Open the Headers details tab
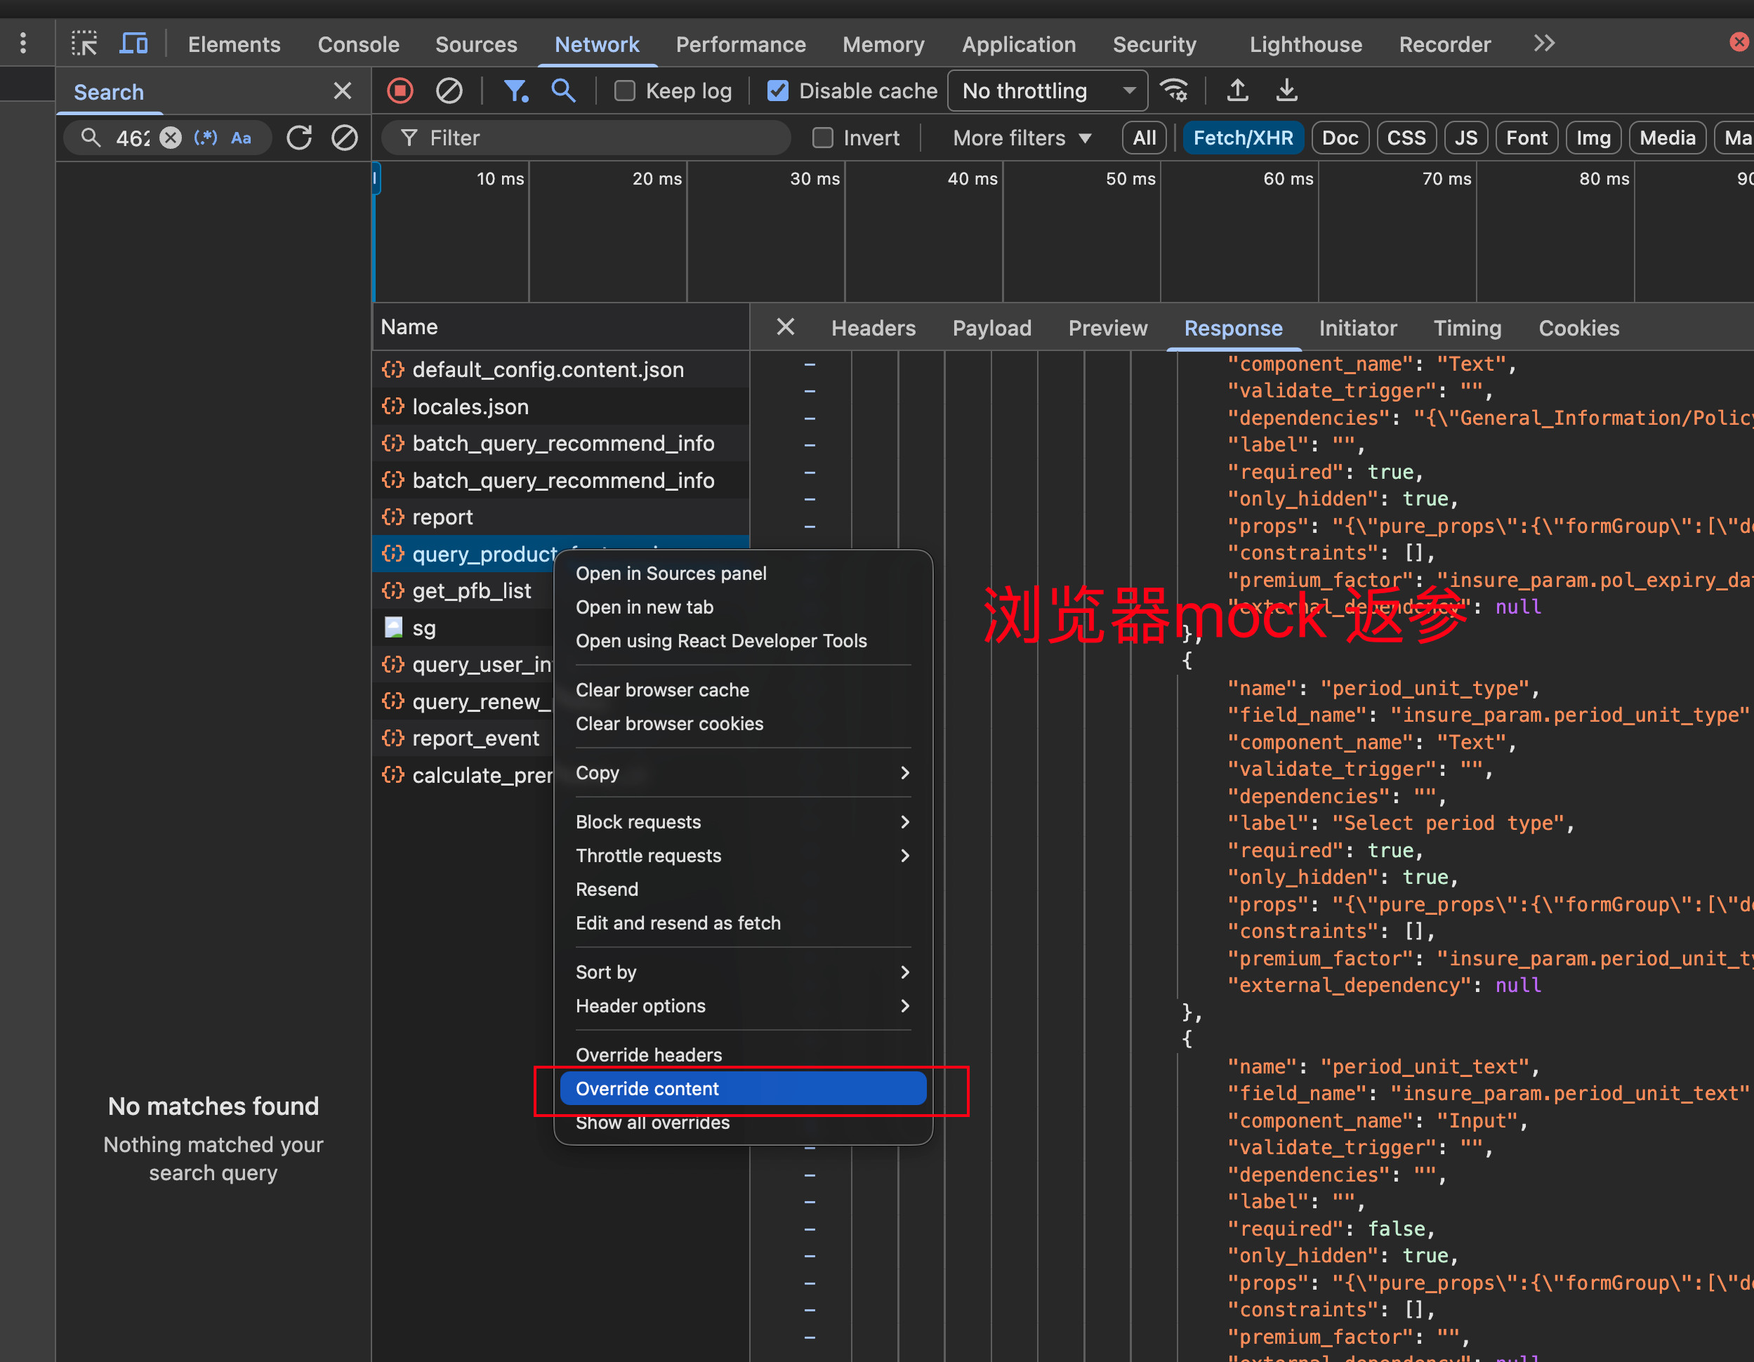This screenshot has width=1754, height=1362. point(873,328)
